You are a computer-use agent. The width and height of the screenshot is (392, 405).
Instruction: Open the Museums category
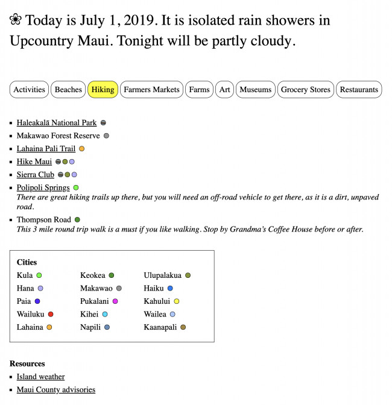click(x=256, y=90)
